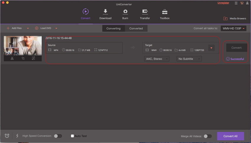Click the lightning bolt high speed icon
The height and width of the screenshot is (143, 251).
pos(17,136)
